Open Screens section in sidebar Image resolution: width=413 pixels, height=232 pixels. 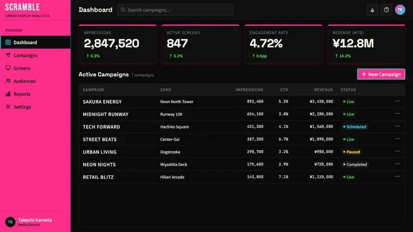point(35,68)
